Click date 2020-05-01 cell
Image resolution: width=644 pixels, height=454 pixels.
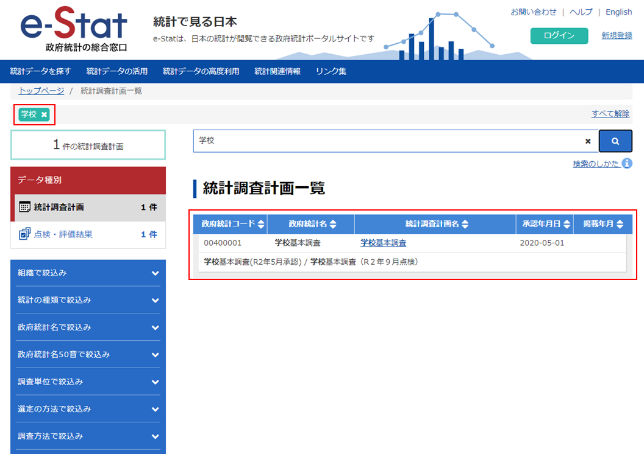point(542,243)
